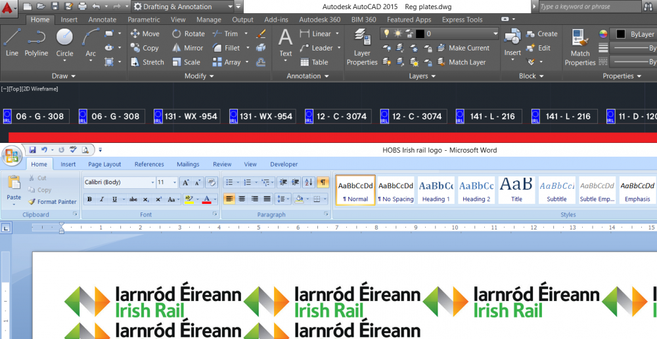This screenshot has height=339, width=657.
Task: Select the Line tool in AutoCAD
Action: pos(12,43)
